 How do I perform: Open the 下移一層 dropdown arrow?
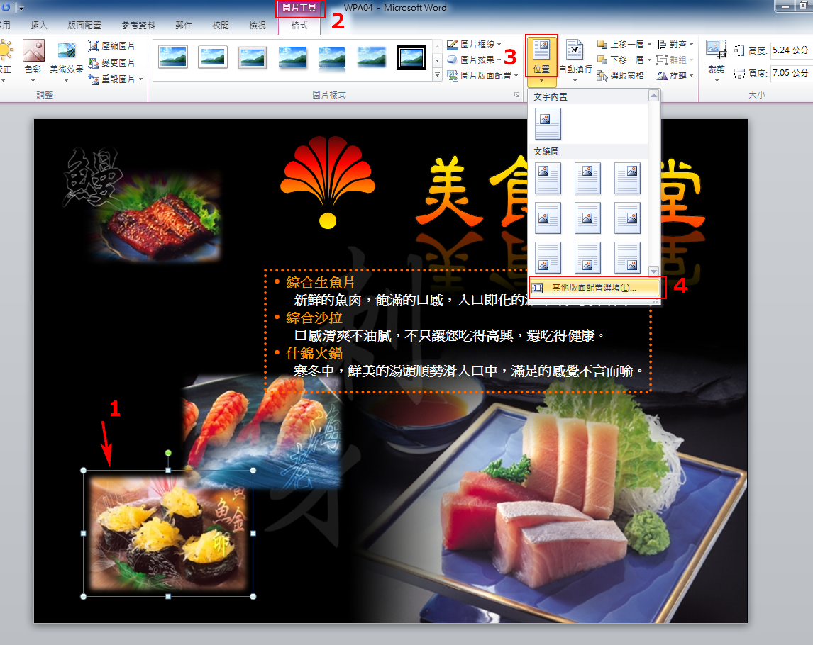point(649,60)
